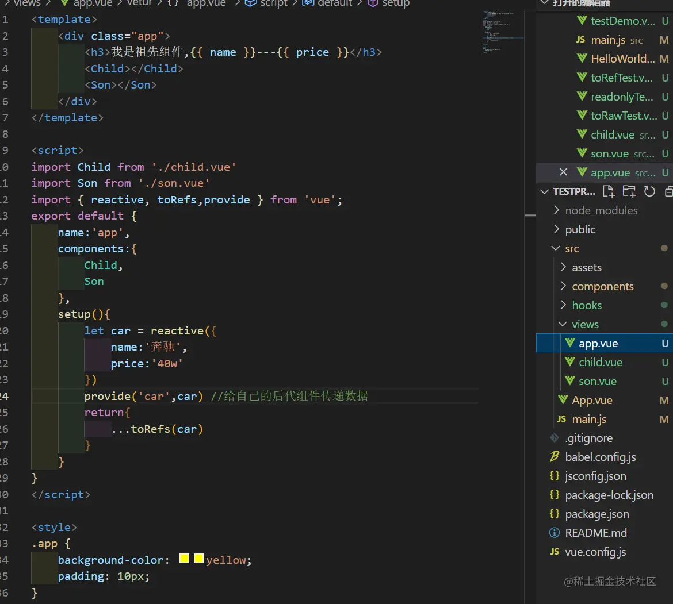Viewport: 673px width, 604px height.
Task: Click the Vue icon of son.vue in views folder
Action: click(x=569, y=380)
